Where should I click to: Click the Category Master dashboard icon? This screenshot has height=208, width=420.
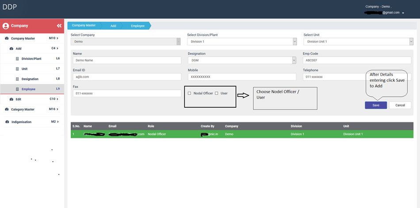tap(7, 110)
